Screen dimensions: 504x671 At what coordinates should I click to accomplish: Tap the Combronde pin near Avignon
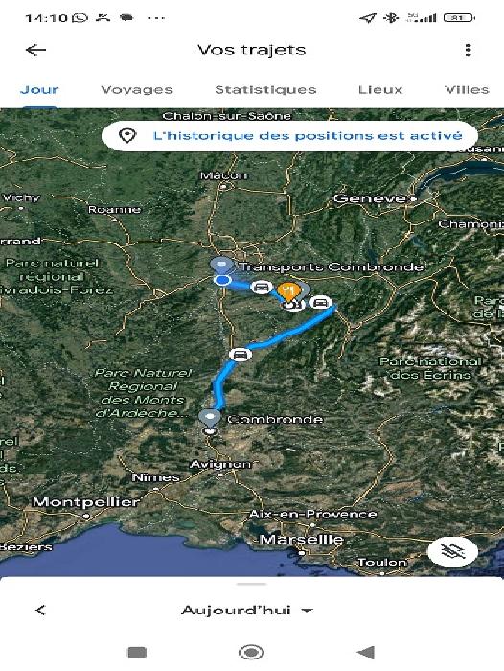point(210,418)
